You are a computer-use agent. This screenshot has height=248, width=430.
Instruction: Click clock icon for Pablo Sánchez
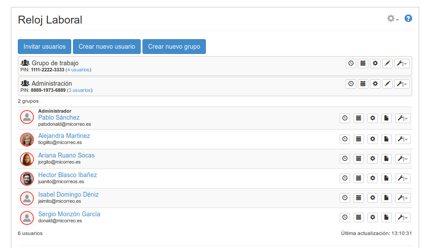tap(345, 118)
